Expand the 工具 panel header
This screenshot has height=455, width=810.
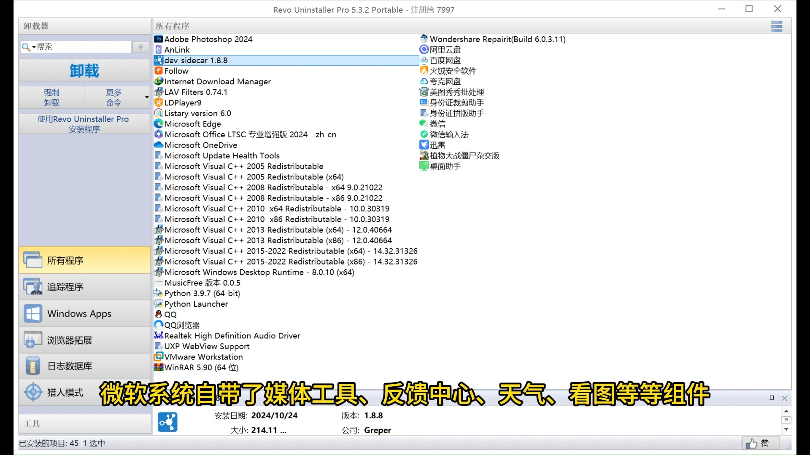[x=84, y=423]
